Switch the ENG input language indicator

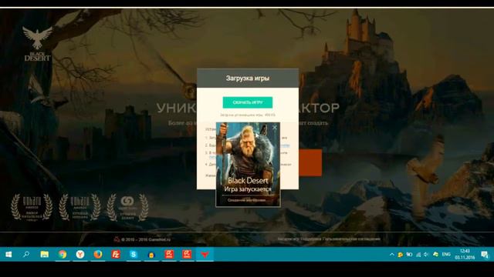(x=446, y=255)
